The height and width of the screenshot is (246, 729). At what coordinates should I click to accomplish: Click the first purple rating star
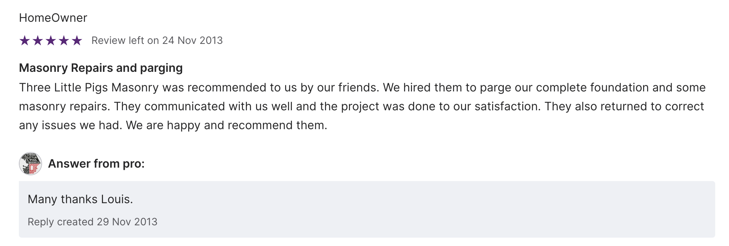tap(25, 41)
